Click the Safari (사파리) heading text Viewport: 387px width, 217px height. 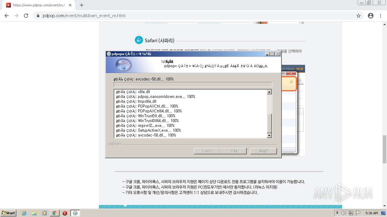[x=159, y=40]
